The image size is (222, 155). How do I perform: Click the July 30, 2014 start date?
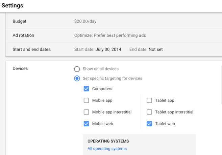107,50
